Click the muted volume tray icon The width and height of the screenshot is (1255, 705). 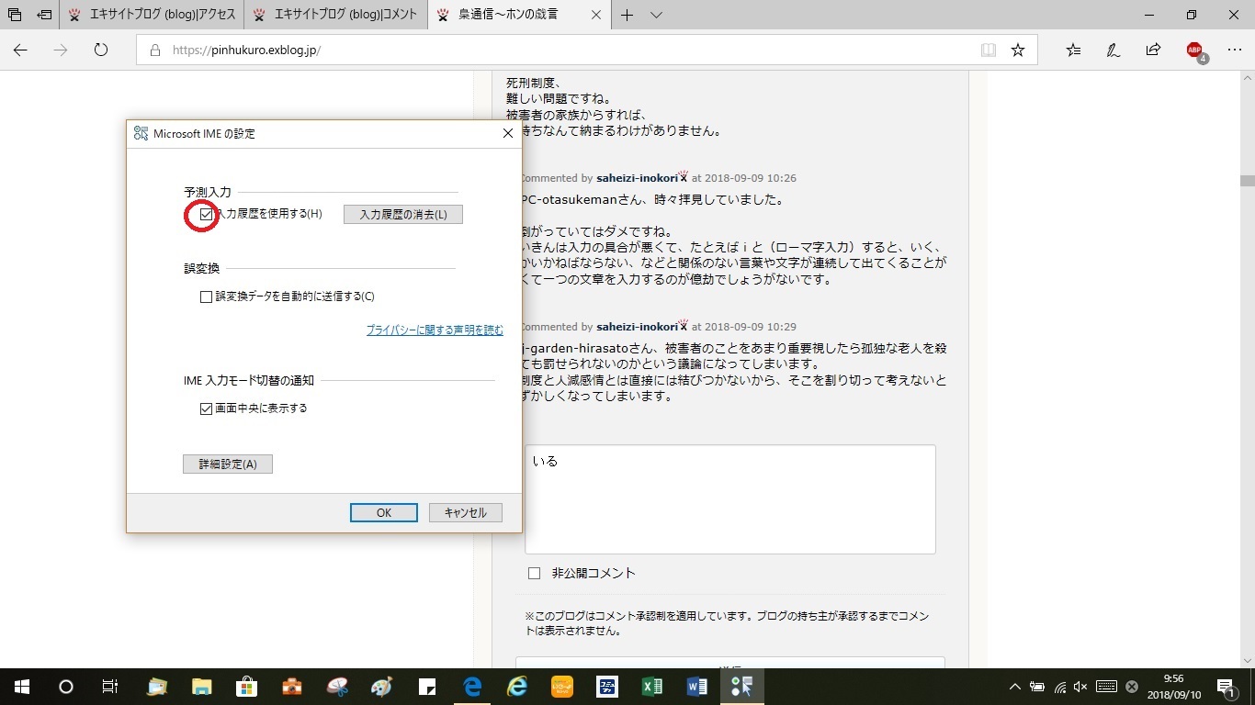pyautogui.click(x=1080, y=687)
